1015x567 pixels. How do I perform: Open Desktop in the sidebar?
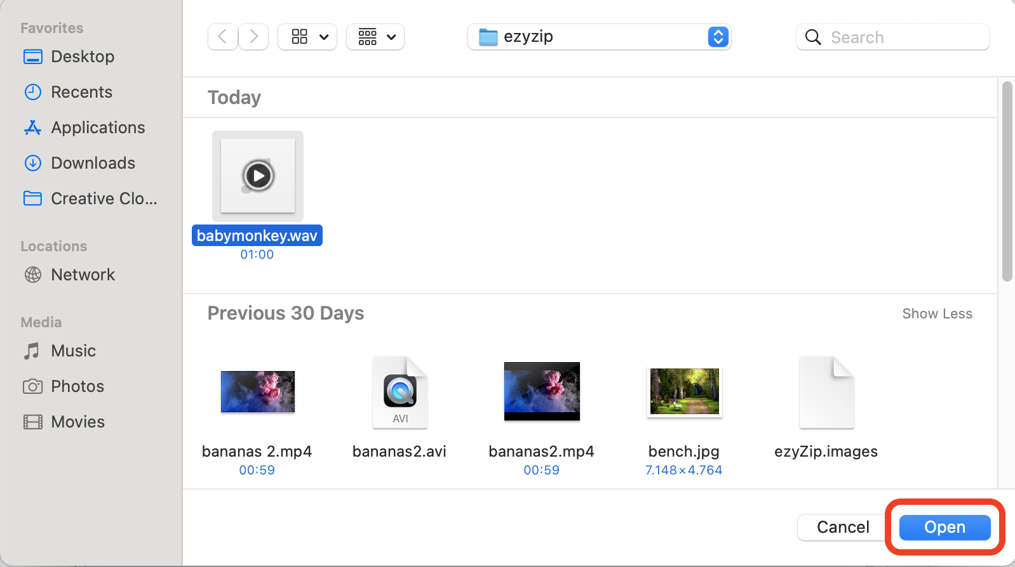pos(82,56)
